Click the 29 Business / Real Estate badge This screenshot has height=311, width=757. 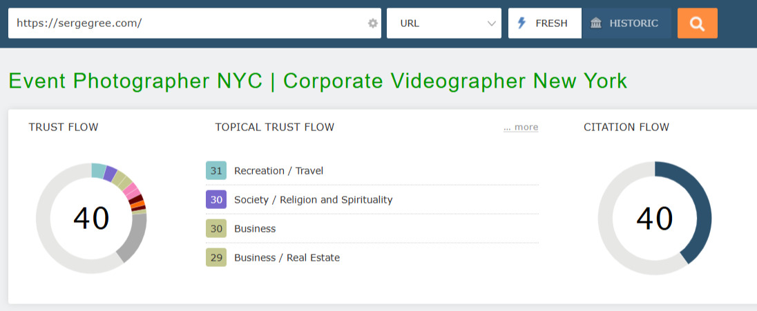click(216, 257)
